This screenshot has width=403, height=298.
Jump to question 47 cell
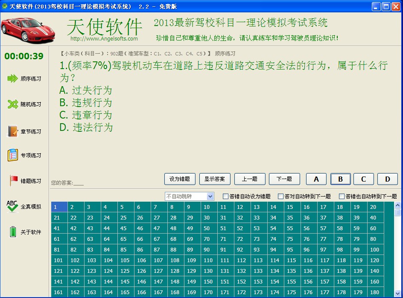[x=159, y=228]
